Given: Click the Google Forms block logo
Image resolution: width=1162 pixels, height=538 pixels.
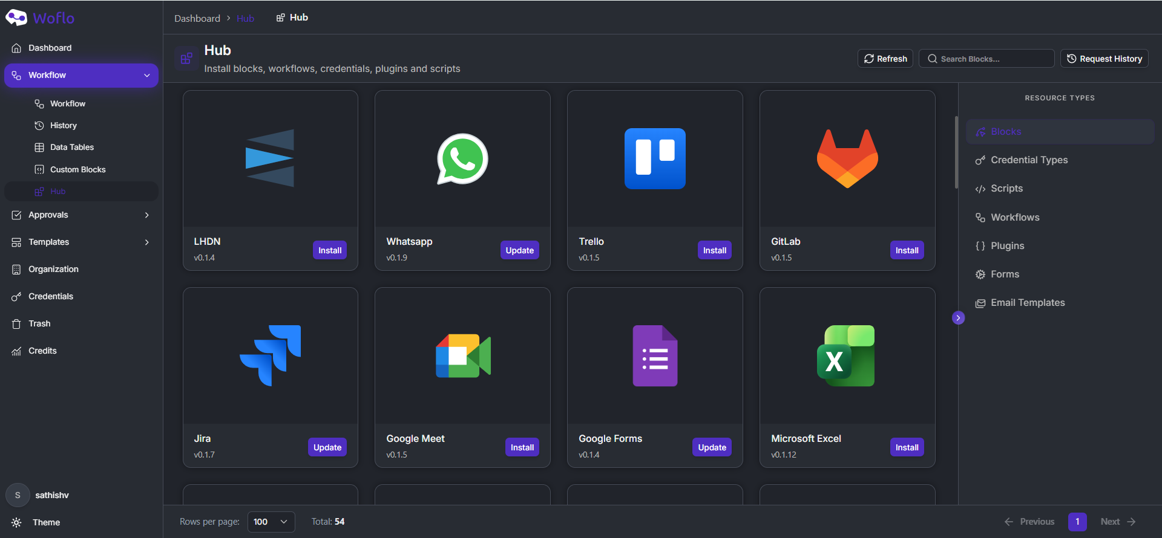Looking at the screenshot, I should tap(655, 355).
